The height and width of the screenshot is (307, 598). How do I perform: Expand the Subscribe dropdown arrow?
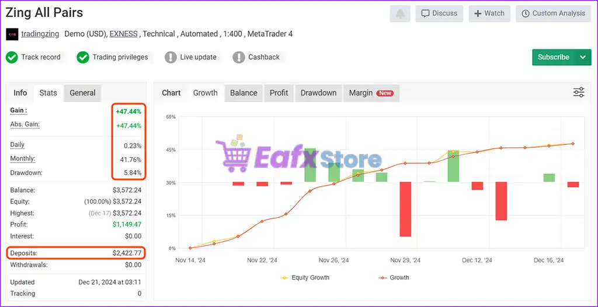583,58
